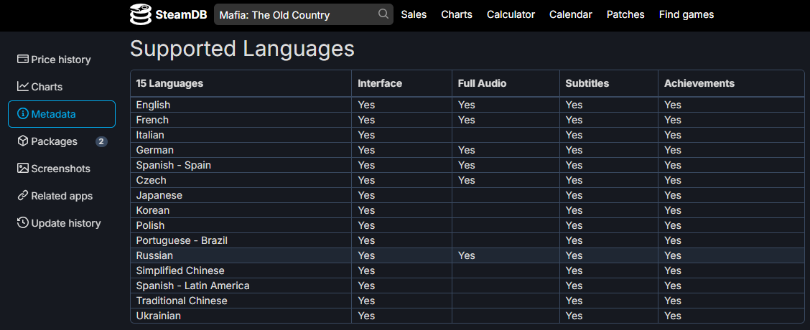Open Charts in the top navigation bar
Screen dimensions: 810x330
click(457, 14)
